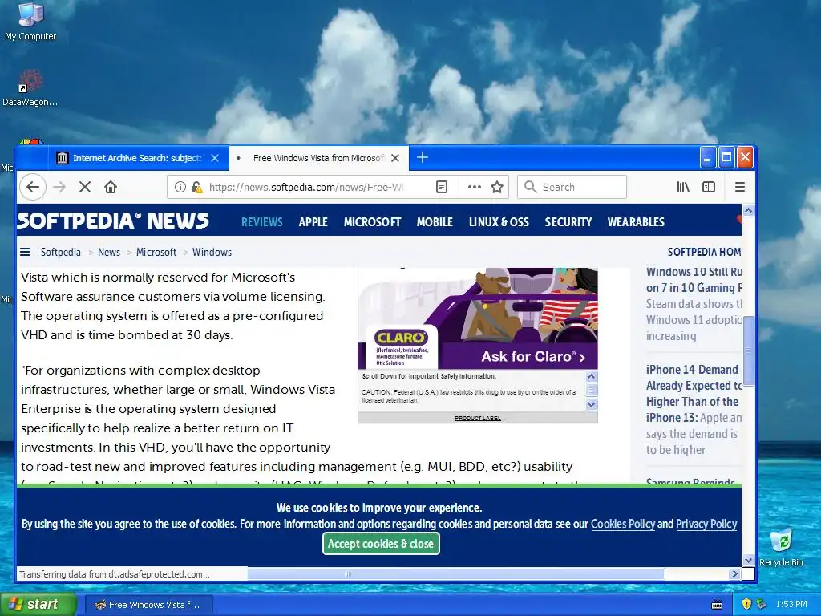Viewport: 821px width, 616px height.
Task: Click the Windows breadcrumb link
Action: (212, 252)
